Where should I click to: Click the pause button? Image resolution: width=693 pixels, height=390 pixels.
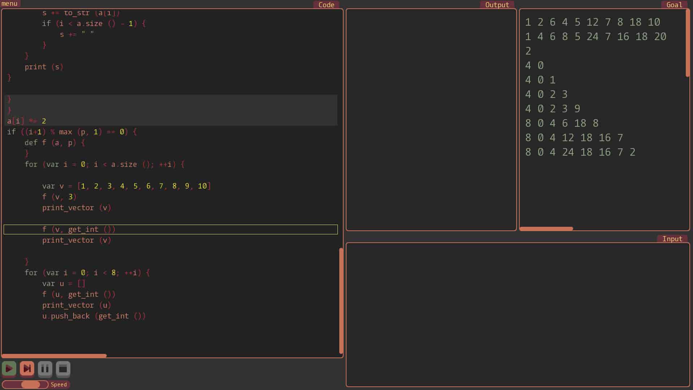point(45,369)
